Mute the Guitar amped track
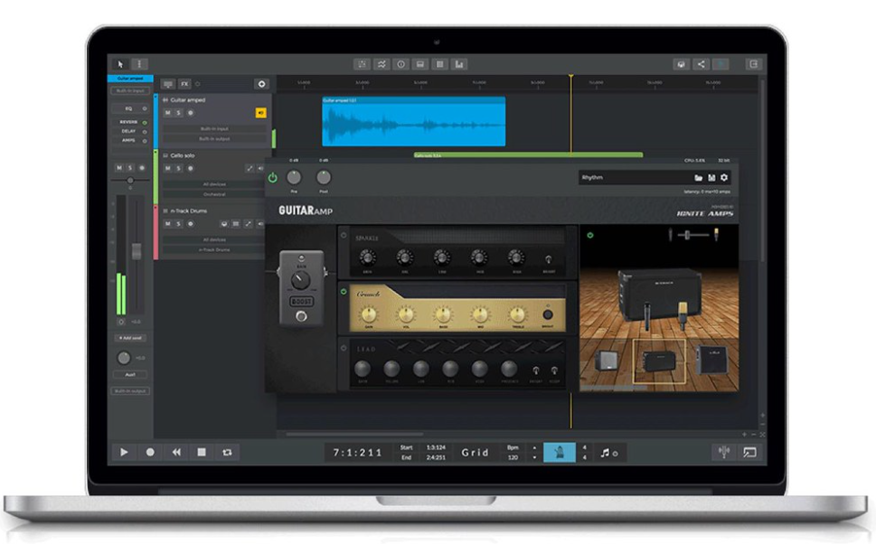This screenshot has height=544, width=876. pyautogui.click(x=167, y=113)
